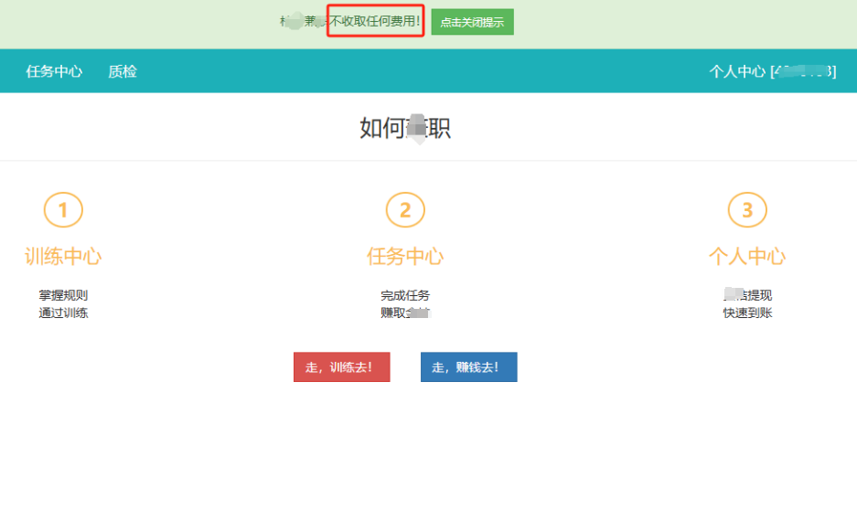857x520 pixels.
Task: Click the 完成任务 text
Action: tap(405, 295)
